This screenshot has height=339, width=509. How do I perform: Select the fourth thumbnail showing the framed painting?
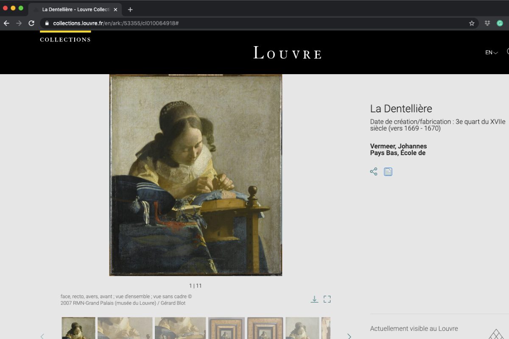[227, 328]
